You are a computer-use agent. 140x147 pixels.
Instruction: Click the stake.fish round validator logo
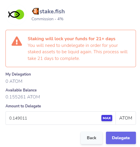[16, 14]
